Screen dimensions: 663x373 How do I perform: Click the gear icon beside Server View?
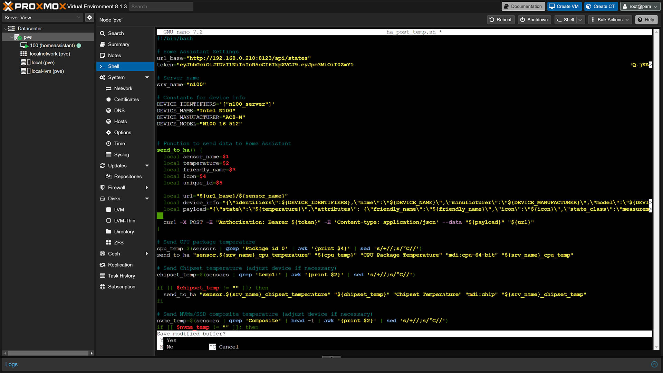pos(89,17)
